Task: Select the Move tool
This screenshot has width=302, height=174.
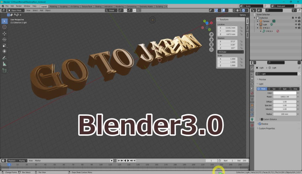Action: [x=5, y=34]
